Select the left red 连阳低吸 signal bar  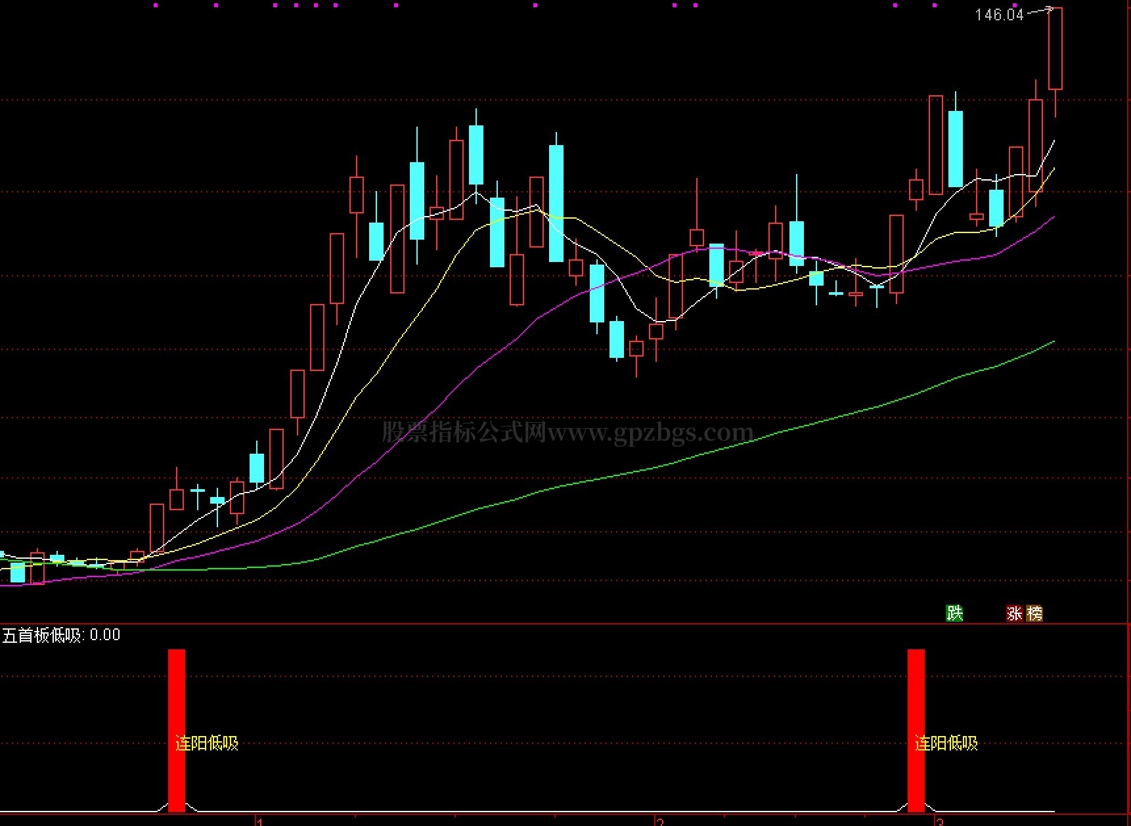pos(177,696)
